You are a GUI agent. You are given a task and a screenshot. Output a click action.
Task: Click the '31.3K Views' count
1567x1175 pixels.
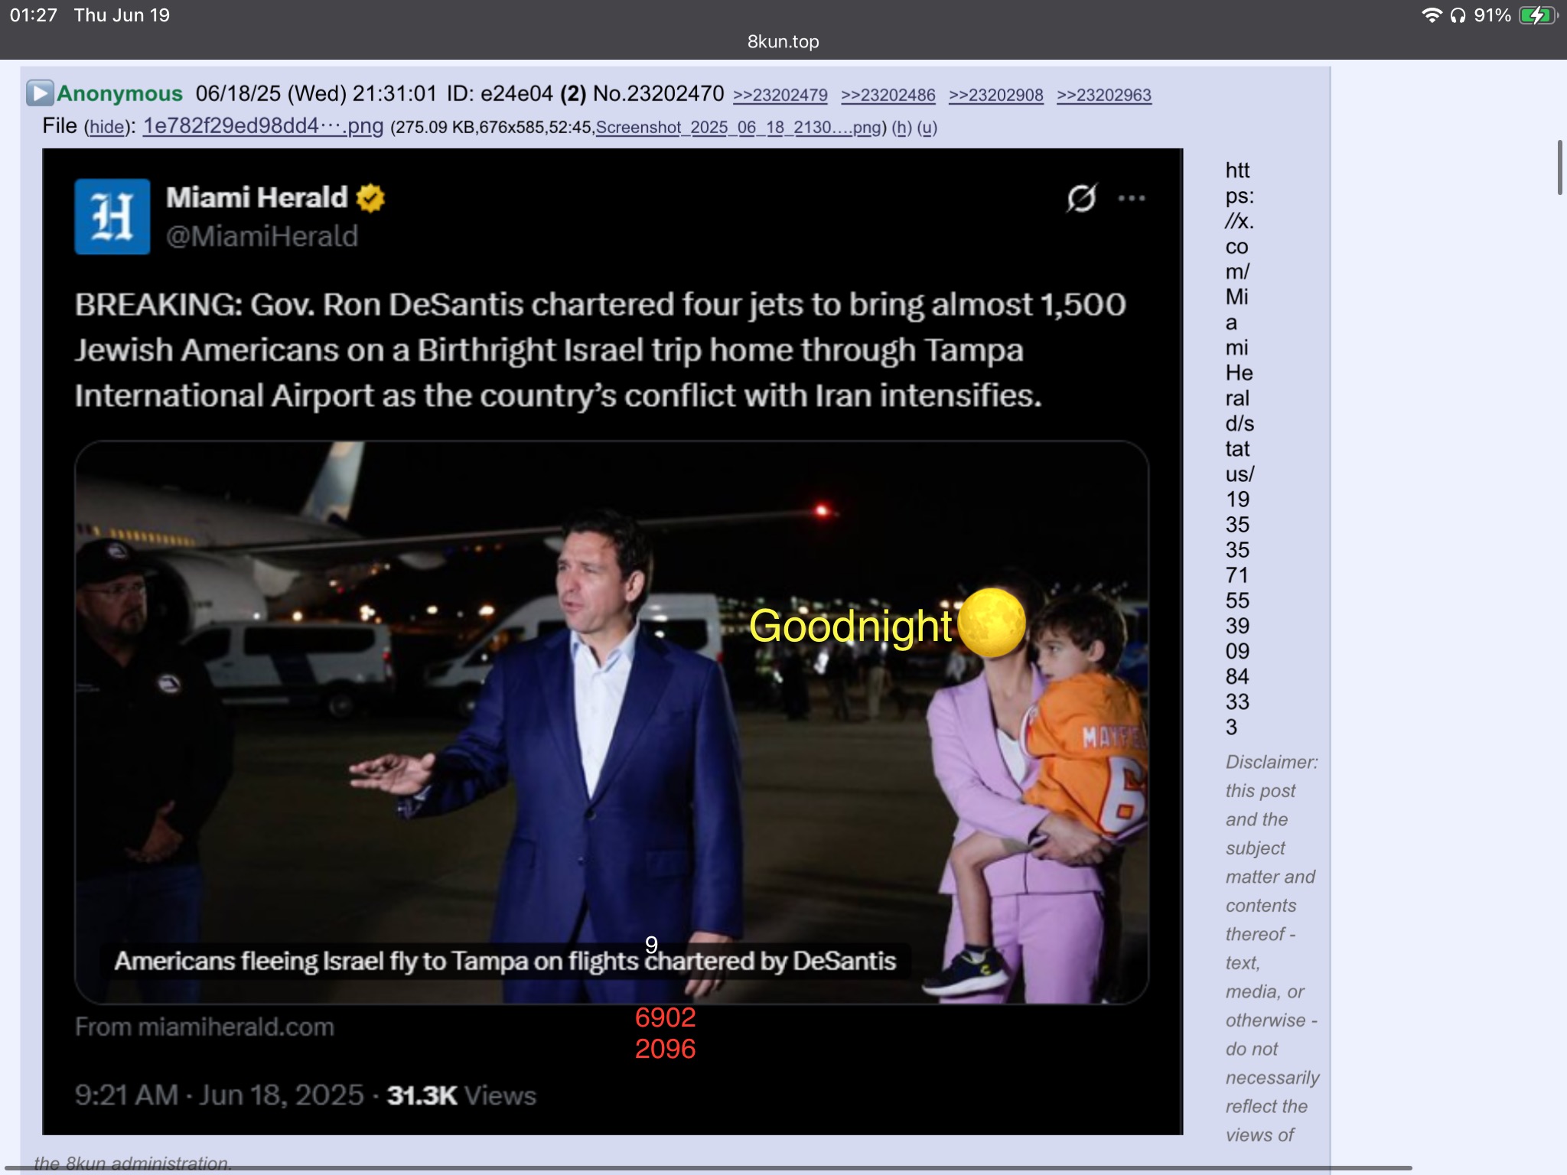point(461,1095)
